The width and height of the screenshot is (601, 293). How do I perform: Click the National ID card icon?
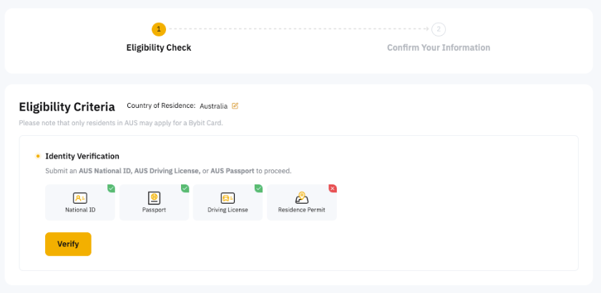click(x=80, y=198)
